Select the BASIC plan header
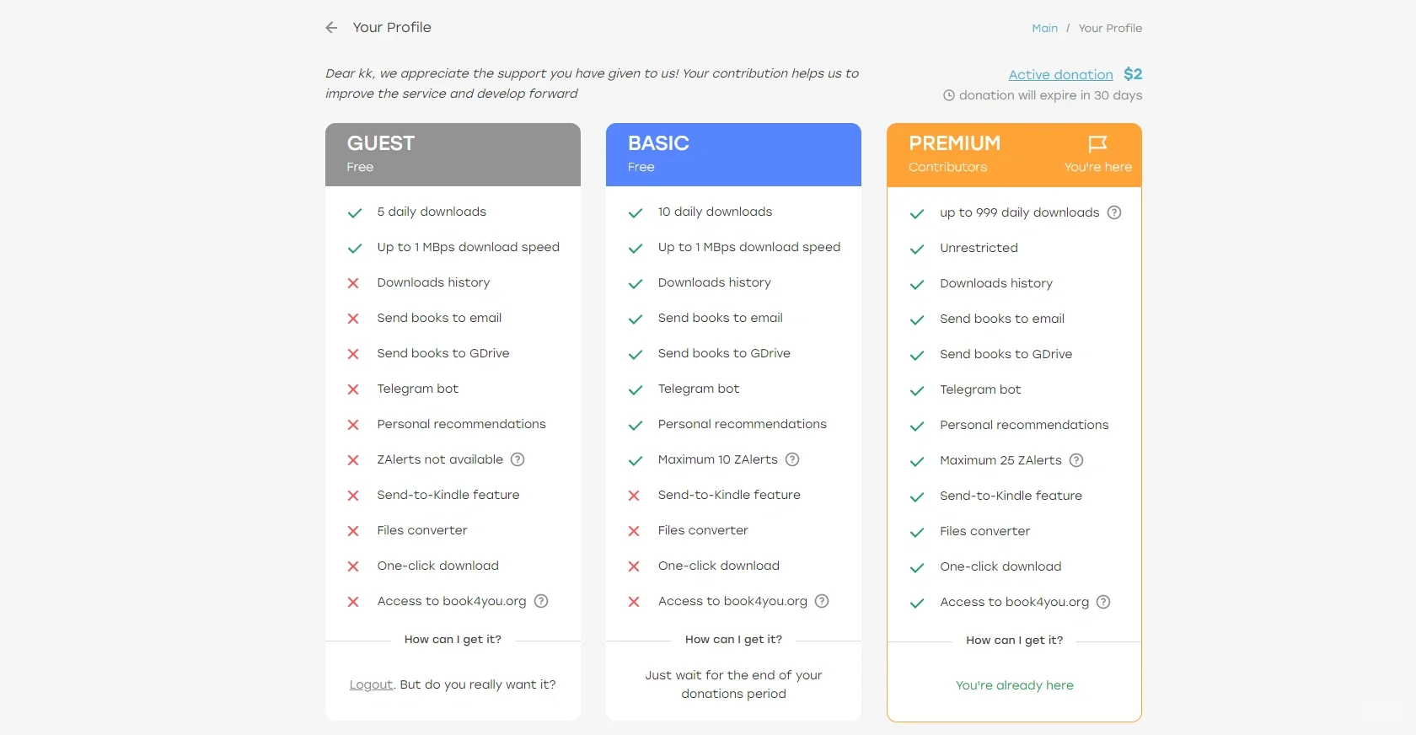This screenshot has height=735, width=1416. 733,154
